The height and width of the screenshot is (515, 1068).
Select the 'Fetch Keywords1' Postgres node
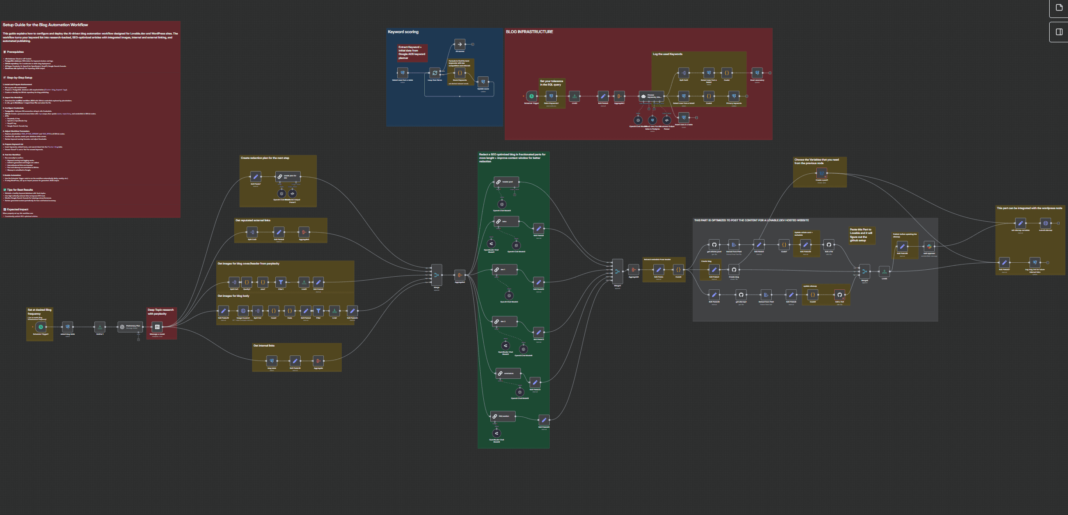coord(551,96)
